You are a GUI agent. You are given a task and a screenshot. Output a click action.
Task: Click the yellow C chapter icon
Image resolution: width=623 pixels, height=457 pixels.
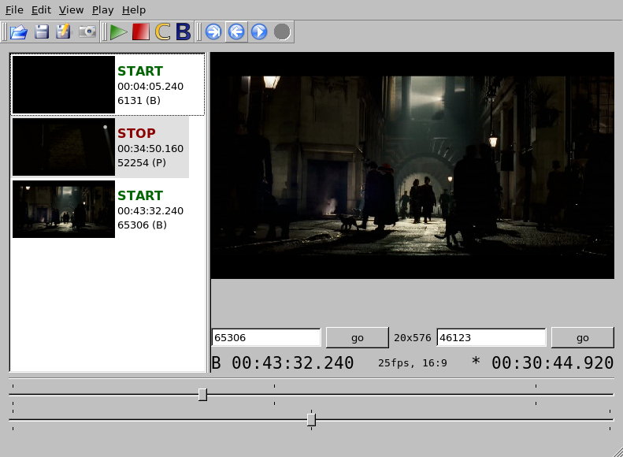click(x=162, y=32)
